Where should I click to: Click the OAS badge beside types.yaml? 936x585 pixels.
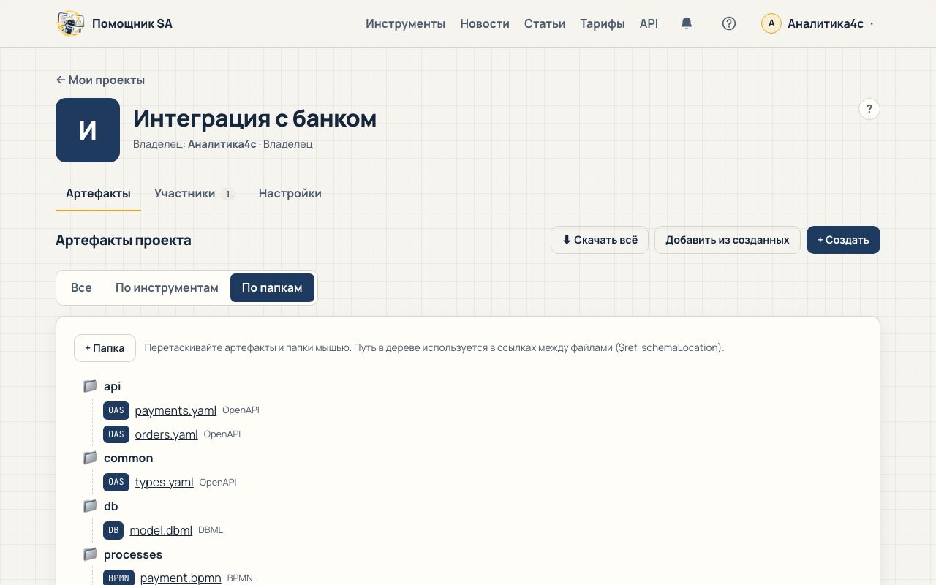click(x=116, y=482)
